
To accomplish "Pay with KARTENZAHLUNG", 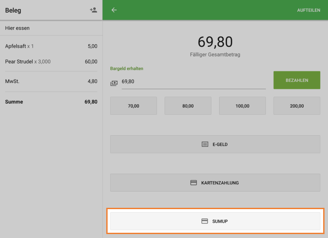I will (x=215, y=183).
